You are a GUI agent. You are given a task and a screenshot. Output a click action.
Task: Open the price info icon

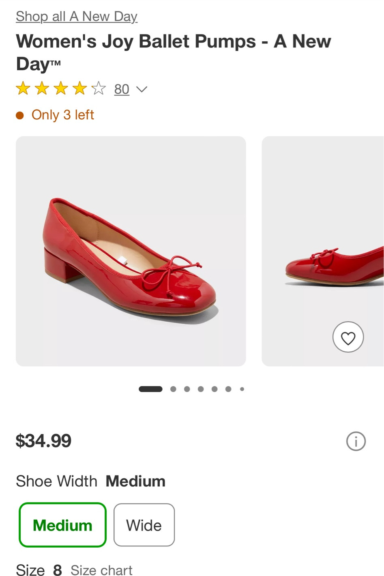[x=356, y=441]
